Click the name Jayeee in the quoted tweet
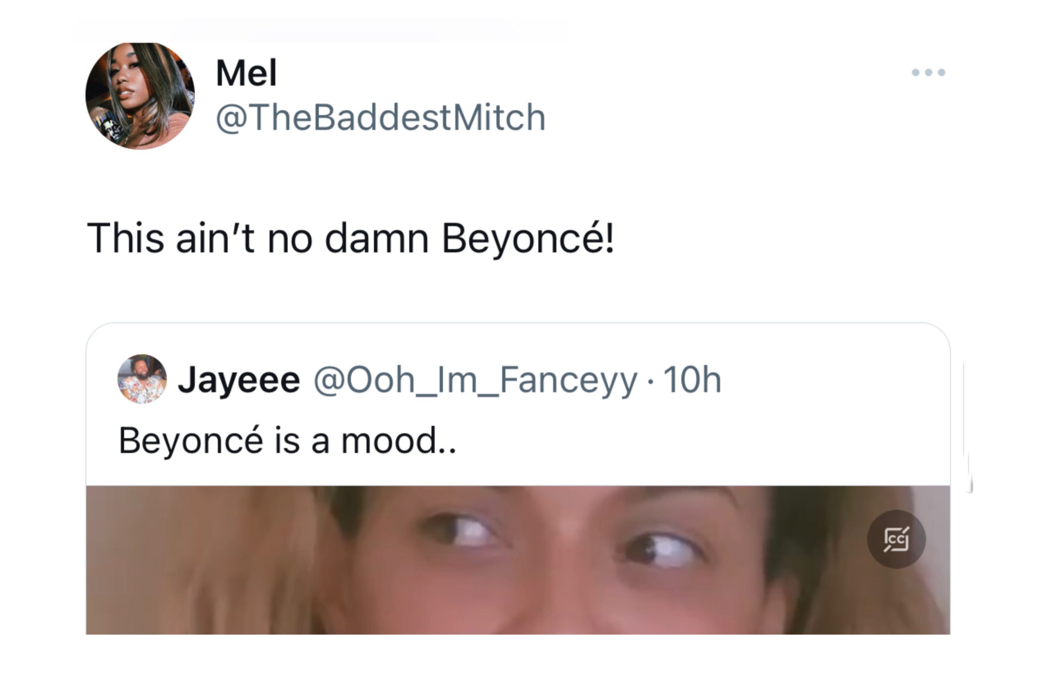This screenshot has width=1038, height=692. click(239, 380)
